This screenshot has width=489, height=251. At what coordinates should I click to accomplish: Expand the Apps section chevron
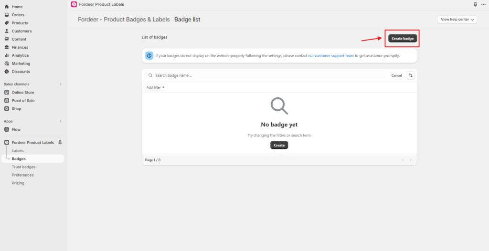(x=60, y=121)
